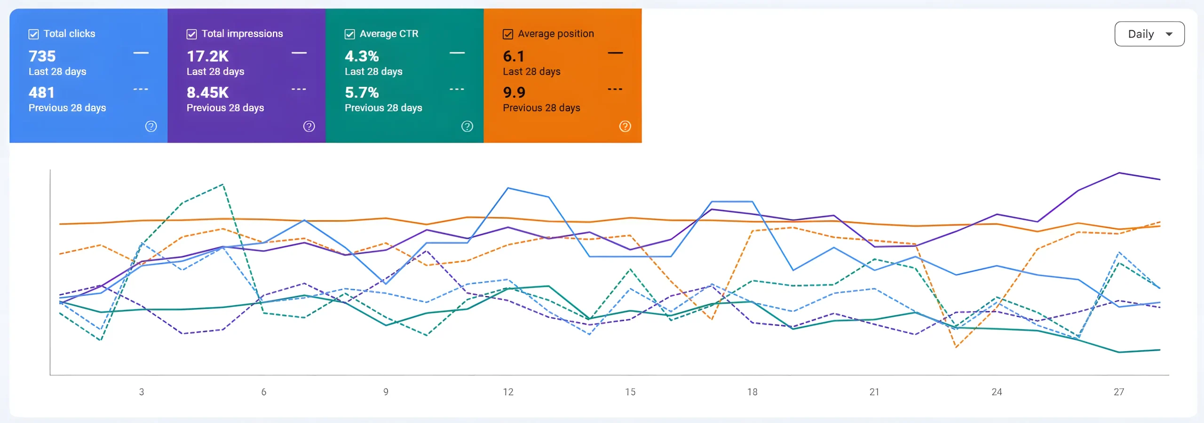Click the day 27 axis label
The width and height of the screenshot is (1204, 423).
coord(1119,392)
